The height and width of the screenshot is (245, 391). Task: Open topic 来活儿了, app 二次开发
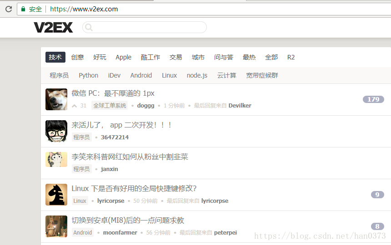tap(121, 125)
